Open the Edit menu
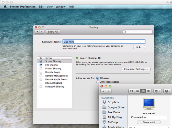This screenshot has width=172, height=128. [41, 7]
